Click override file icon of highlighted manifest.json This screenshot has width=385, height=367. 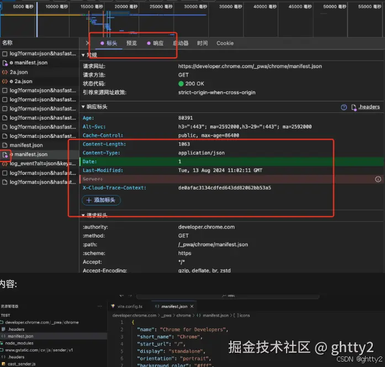(5, 155)
